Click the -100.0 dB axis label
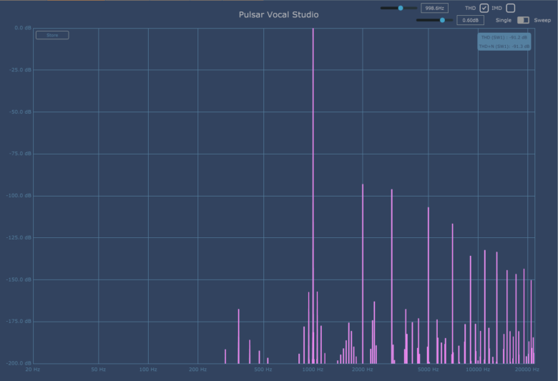Image resolution: width=558 pixels, height=381 pixels. click(19, 196)
